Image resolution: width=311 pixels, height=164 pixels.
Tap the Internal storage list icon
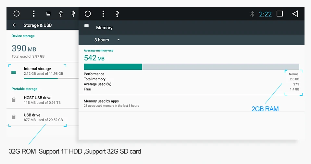click(x=14, y=72)
